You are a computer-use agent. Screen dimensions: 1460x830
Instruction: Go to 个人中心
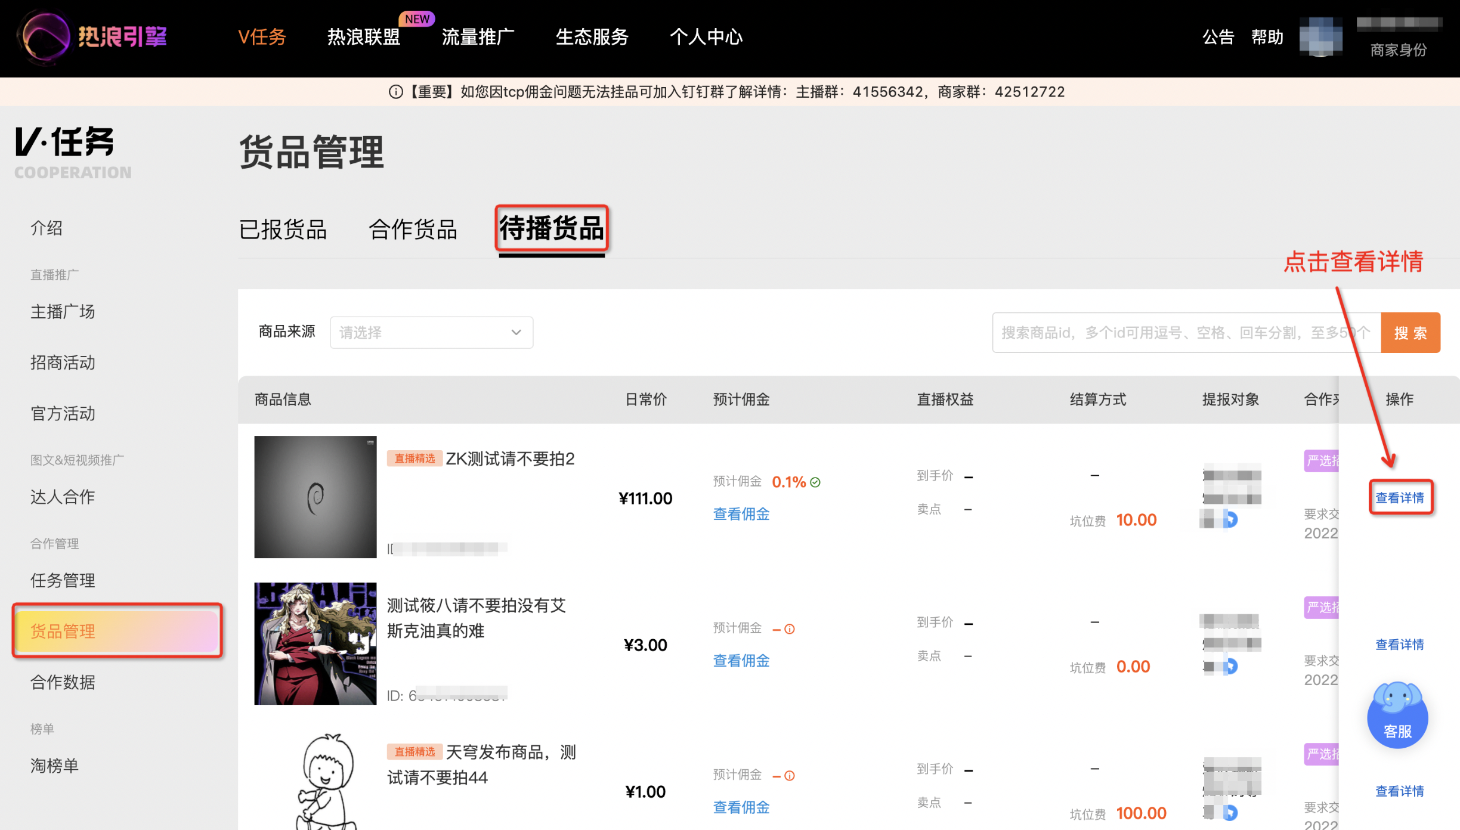706,37
